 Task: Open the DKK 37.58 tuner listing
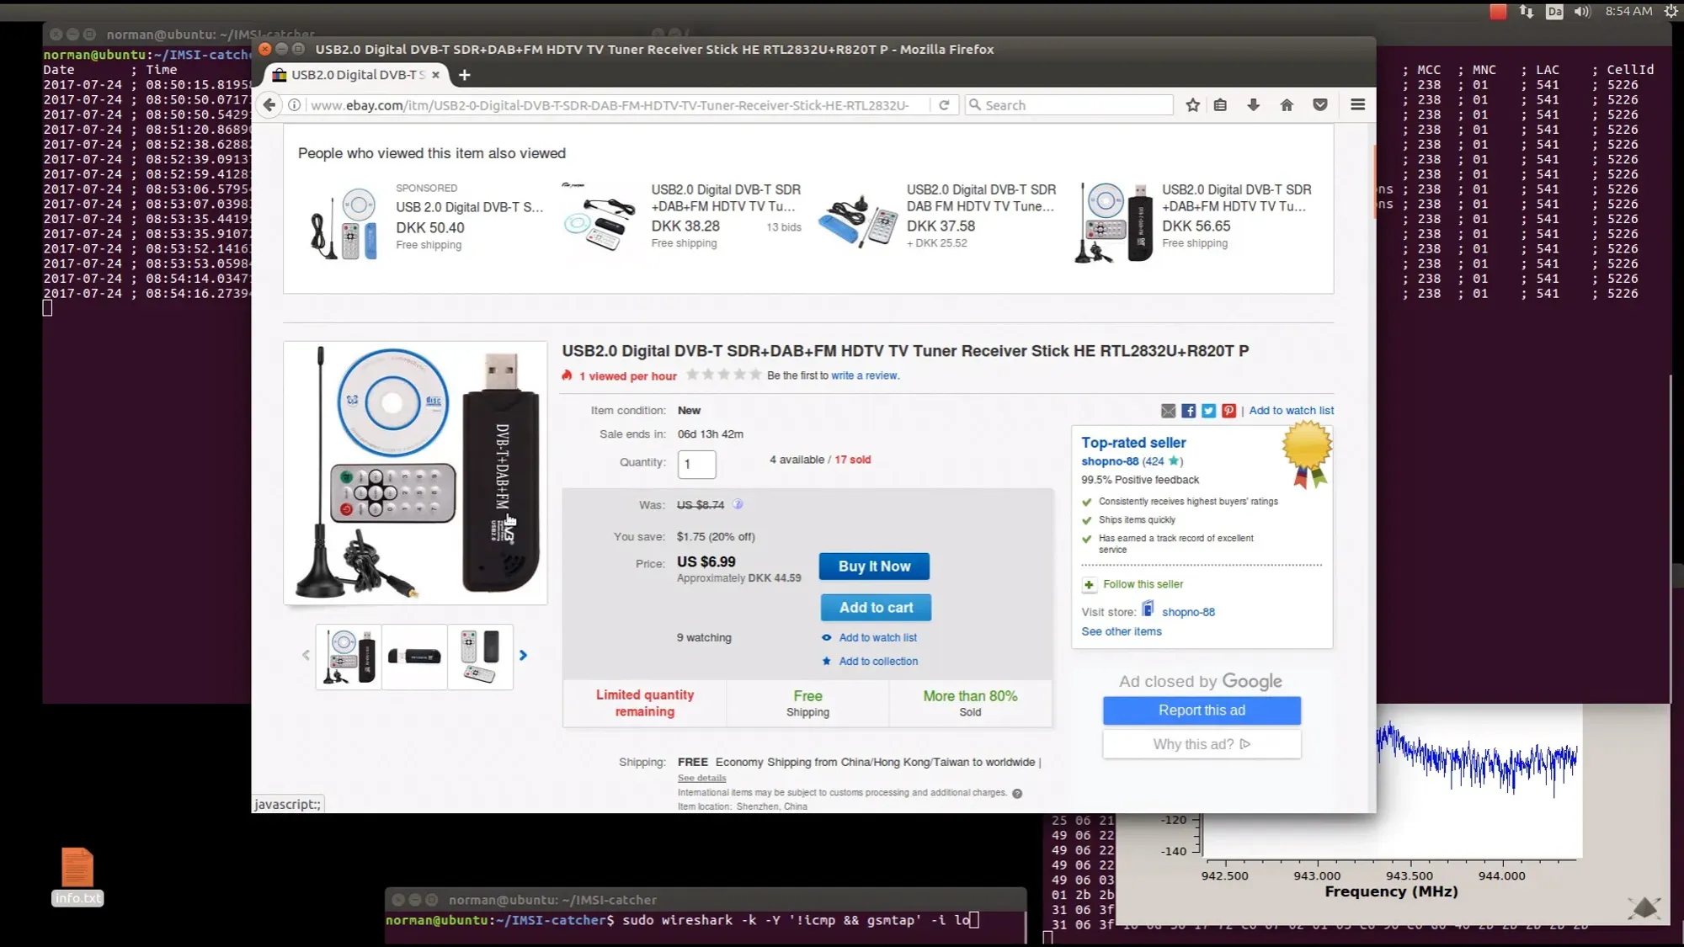pos(981,198)
